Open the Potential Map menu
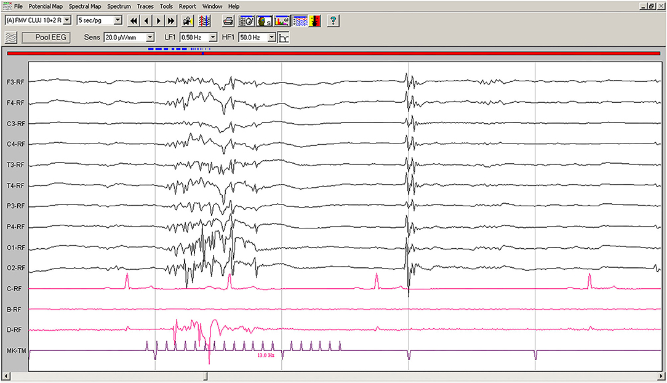Viewport: 667px width, 383px height. [x=46, y=6]
